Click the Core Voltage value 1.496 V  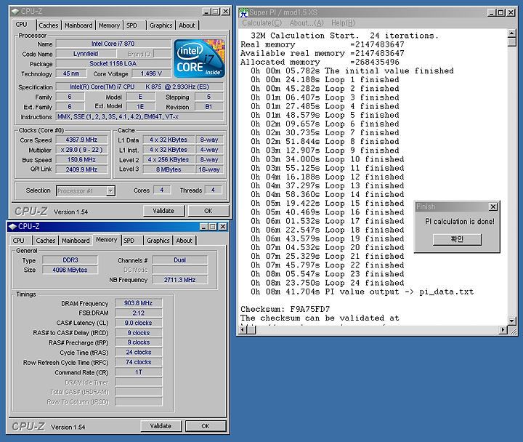(151, 73)
